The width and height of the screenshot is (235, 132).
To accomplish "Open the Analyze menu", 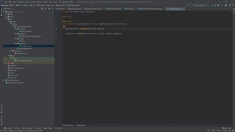I will (x=33, y=2).
